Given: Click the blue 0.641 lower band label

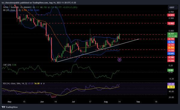Looking at the screenshot, I should [171, 54].
